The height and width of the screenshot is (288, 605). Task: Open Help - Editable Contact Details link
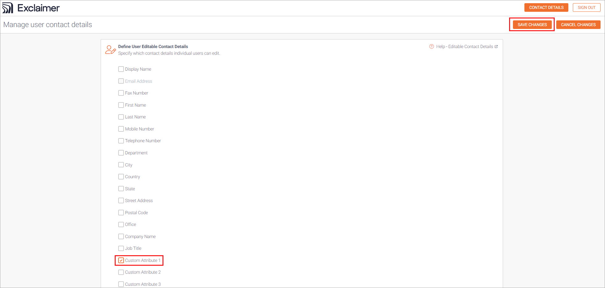point(465,46)
